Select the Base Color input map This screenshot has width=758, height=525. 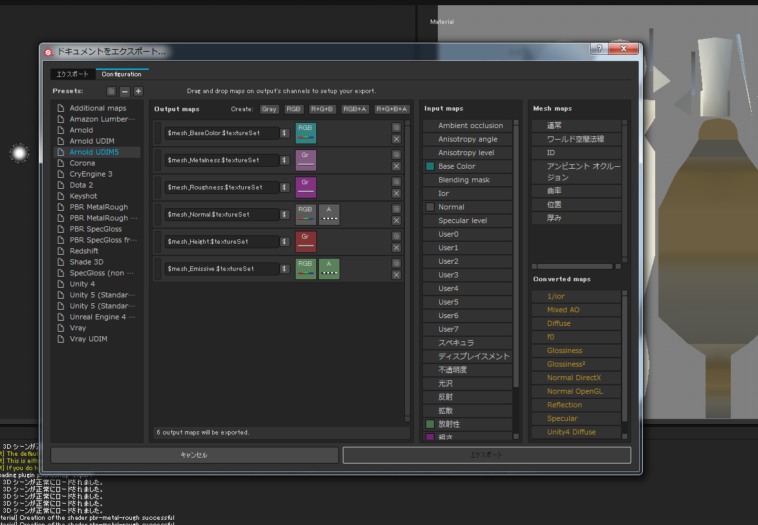coord(468,166)
